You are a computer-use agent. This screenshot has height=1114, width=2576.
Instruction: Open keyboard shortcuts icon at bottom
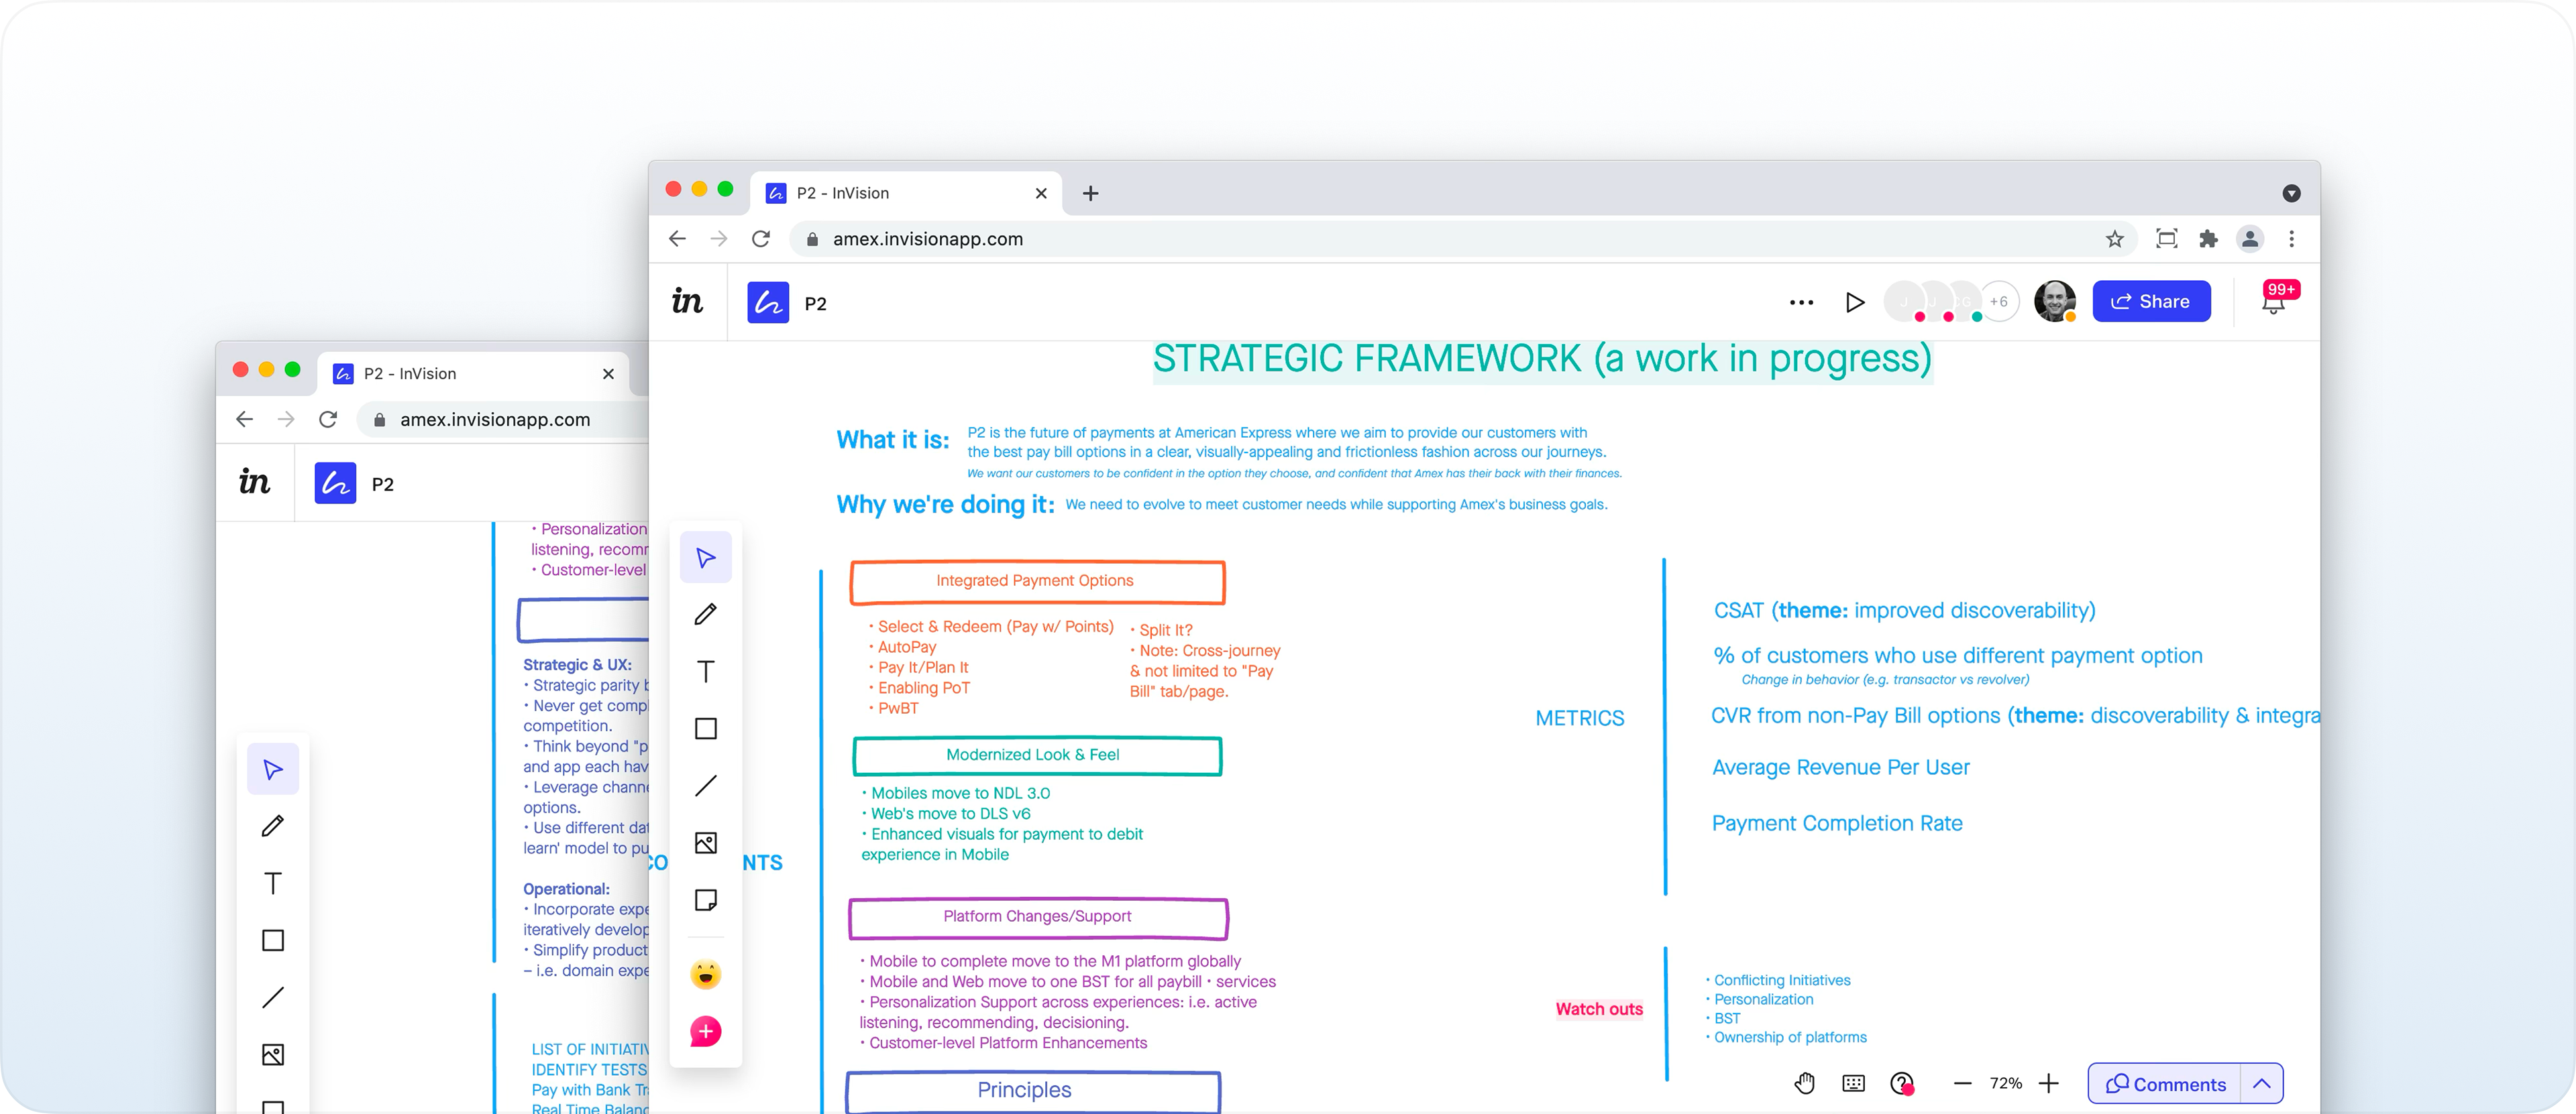point(1853,1083)
